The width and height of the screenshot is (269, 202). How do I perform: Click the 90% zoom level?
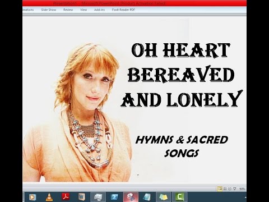pos(242,189)
